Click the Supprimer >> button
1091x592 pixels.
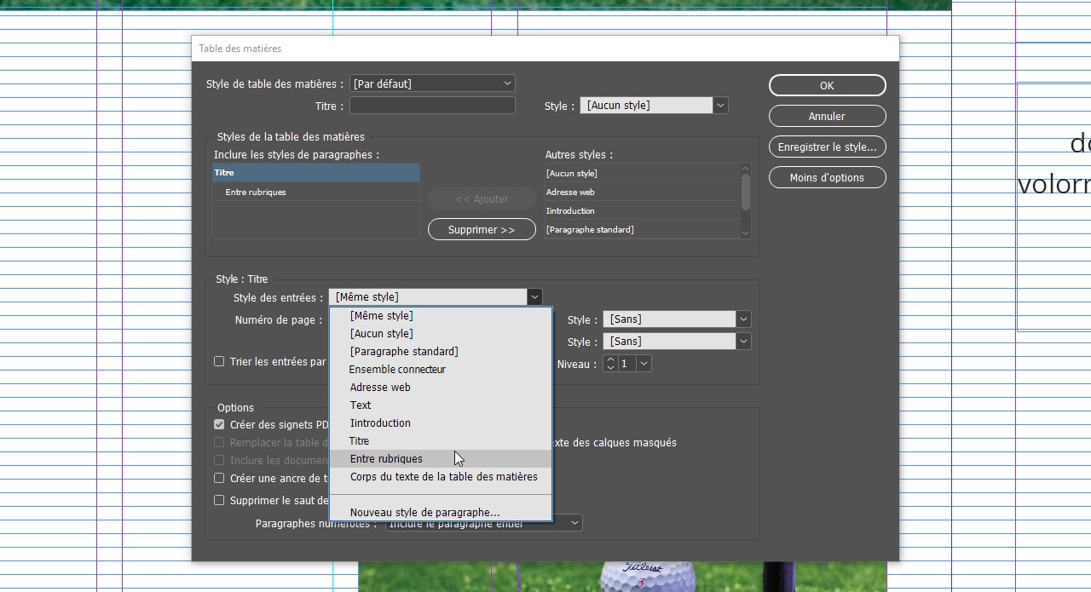point(482,229)
